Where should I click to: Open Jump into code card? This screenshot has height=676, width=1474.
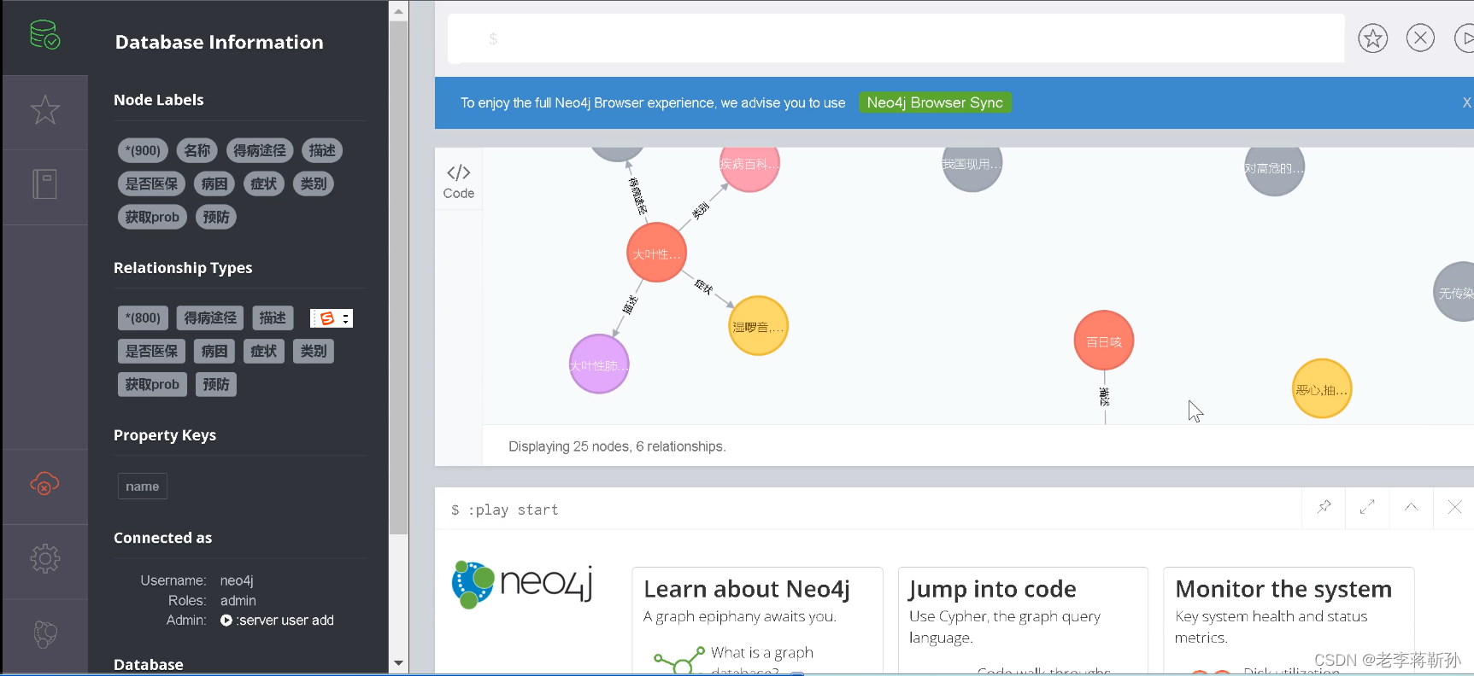[x=1023, y=621]
